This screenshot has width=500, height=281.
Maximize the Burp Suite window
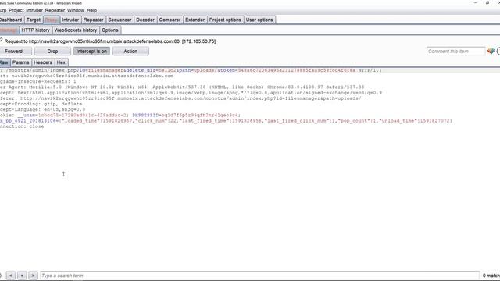[x=487, y=3]
